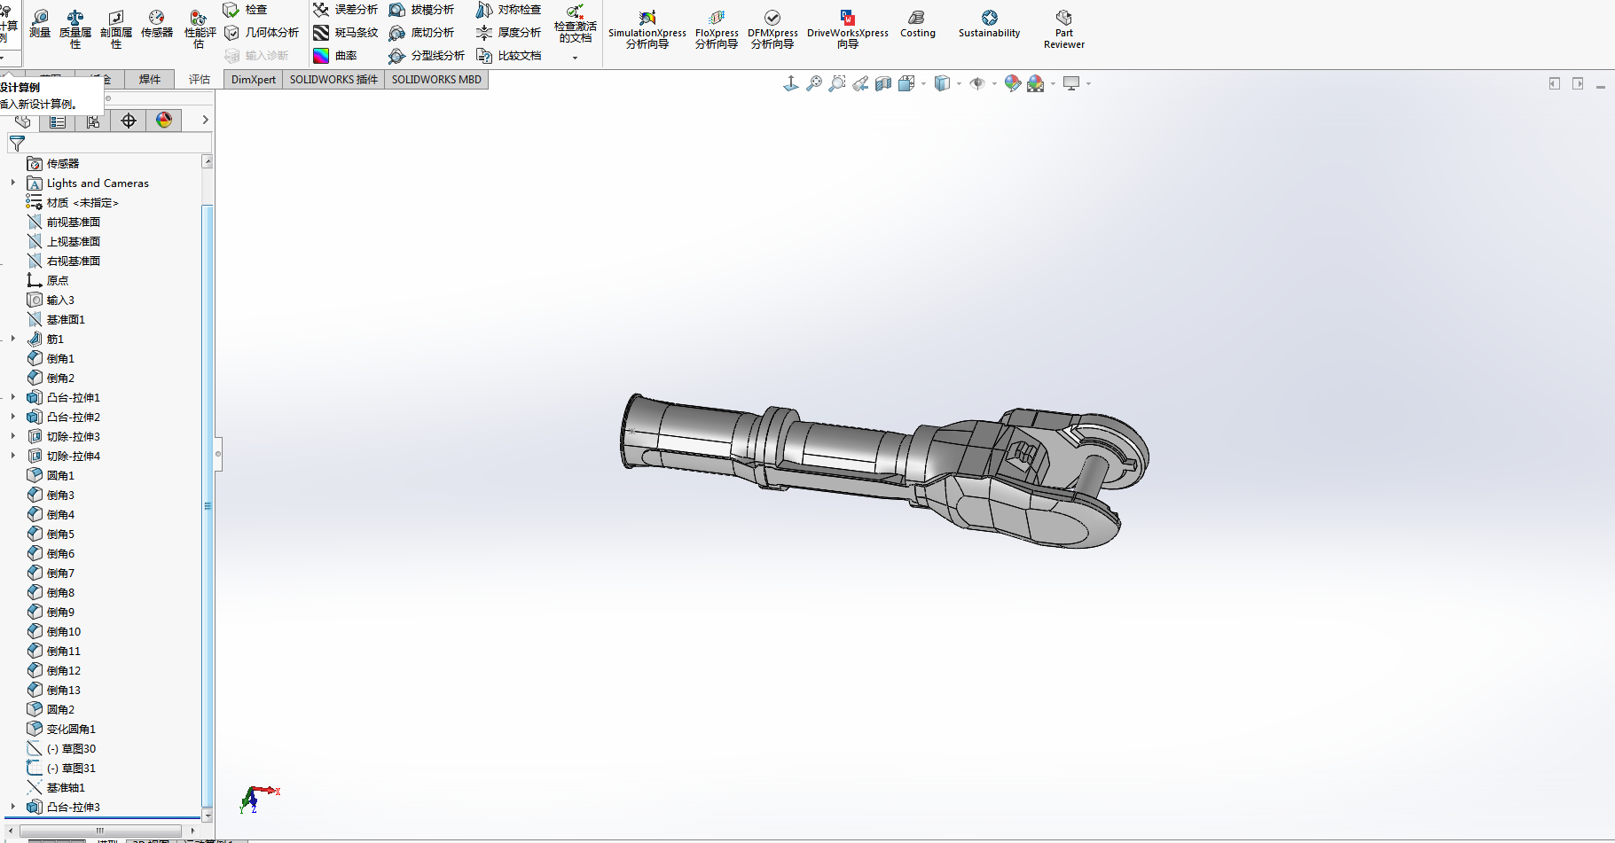Viewport: 1615px width, 843px height.
Task: Select the 变化圆角1 feature
Action: tap(61, 729)
